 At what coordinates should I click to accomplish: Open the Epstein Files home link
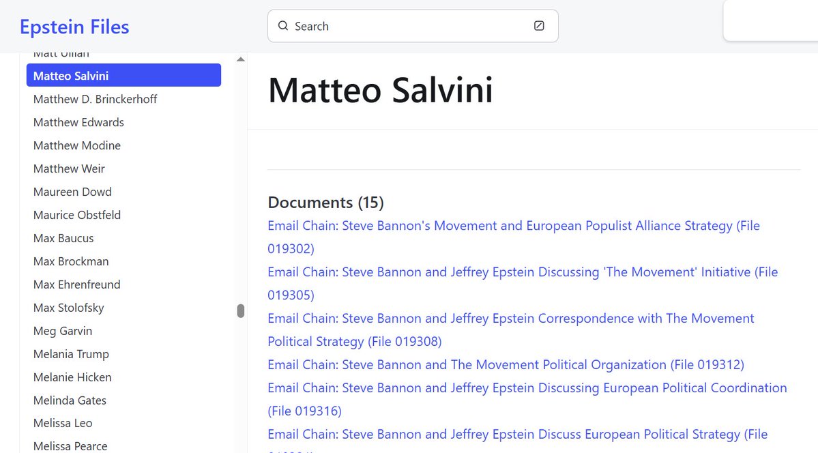tap(74, 27)
